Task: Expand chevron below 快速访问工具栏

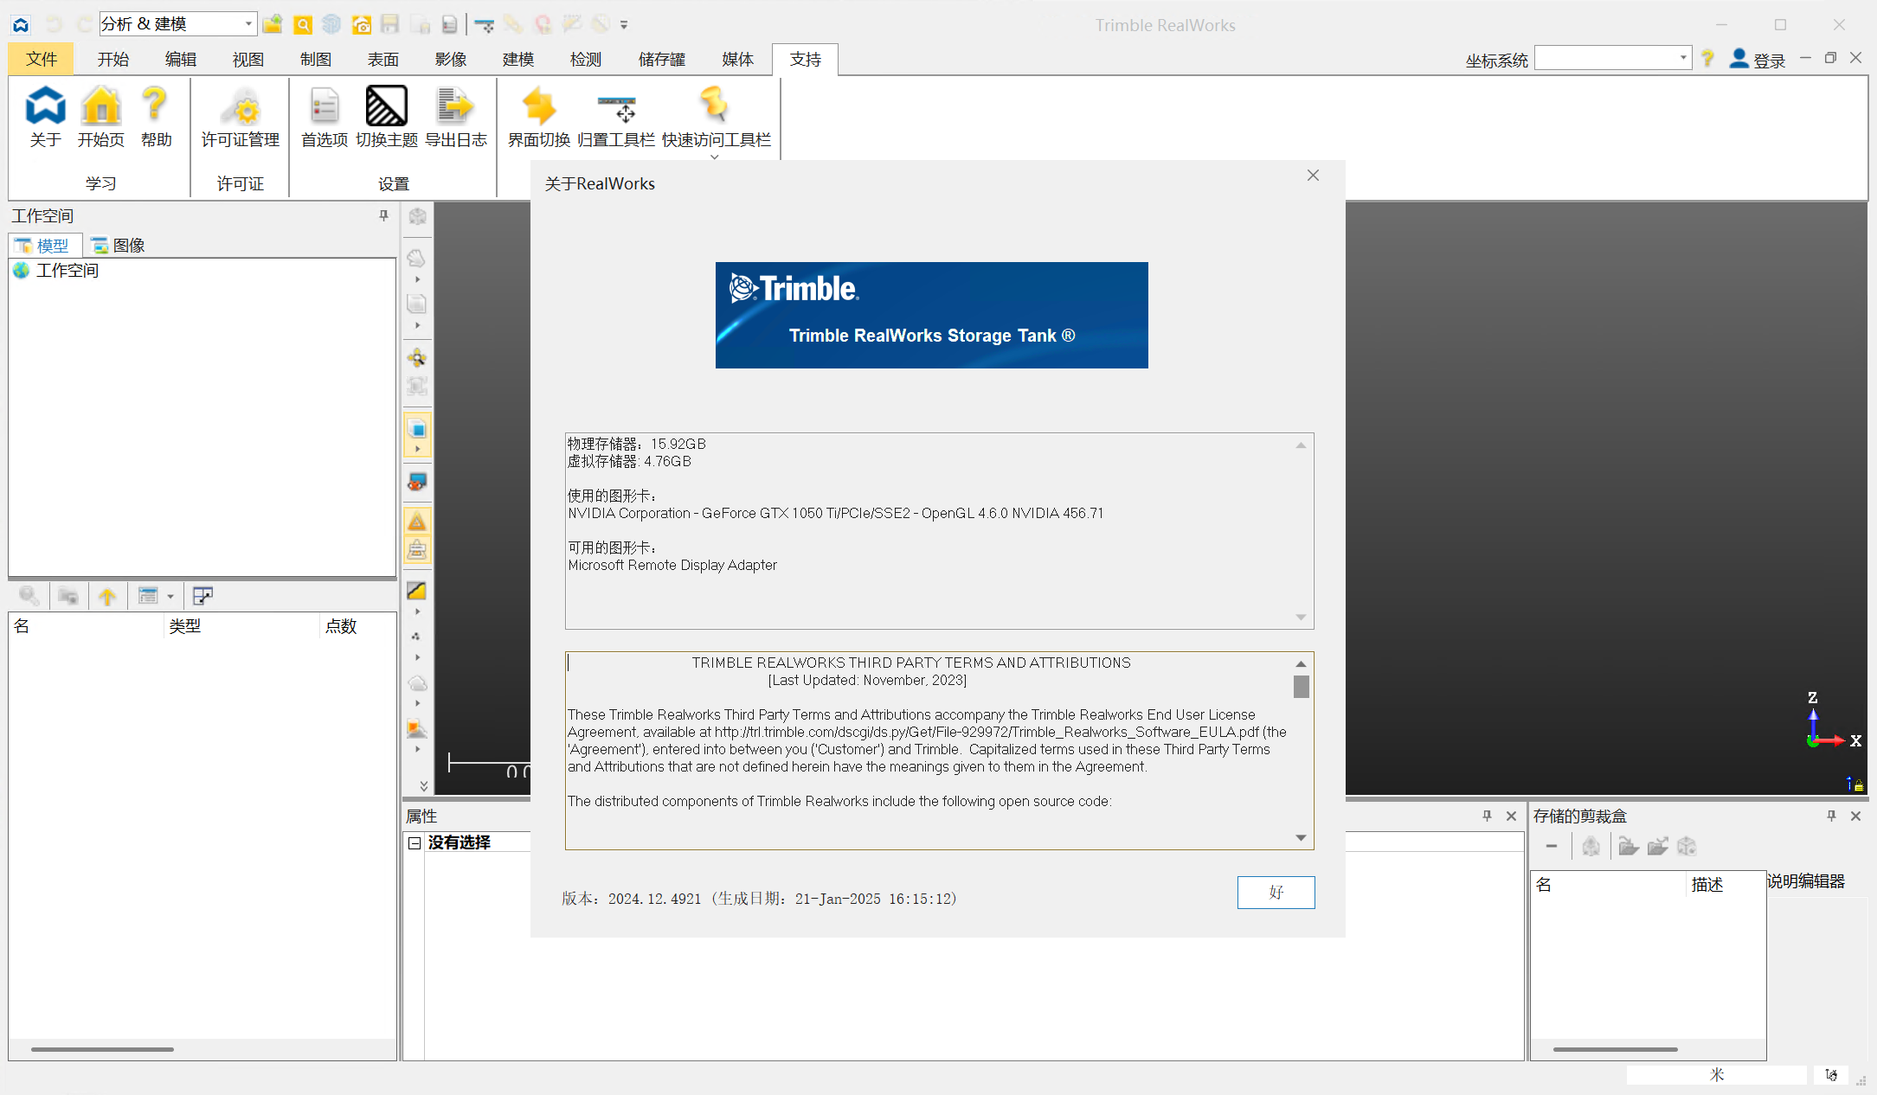Action: coord(715,157)
